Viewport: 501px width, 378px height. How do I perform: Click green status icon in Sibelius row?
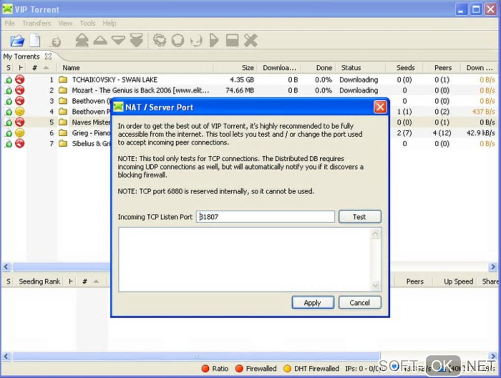coord(9,144)
